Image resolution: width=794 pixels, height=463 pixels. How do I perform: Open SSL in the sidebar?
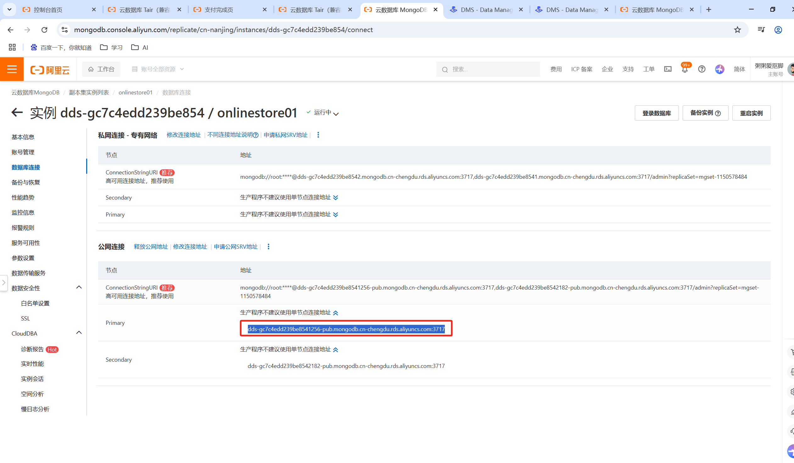pyautogui.click(x=25, y=318)
